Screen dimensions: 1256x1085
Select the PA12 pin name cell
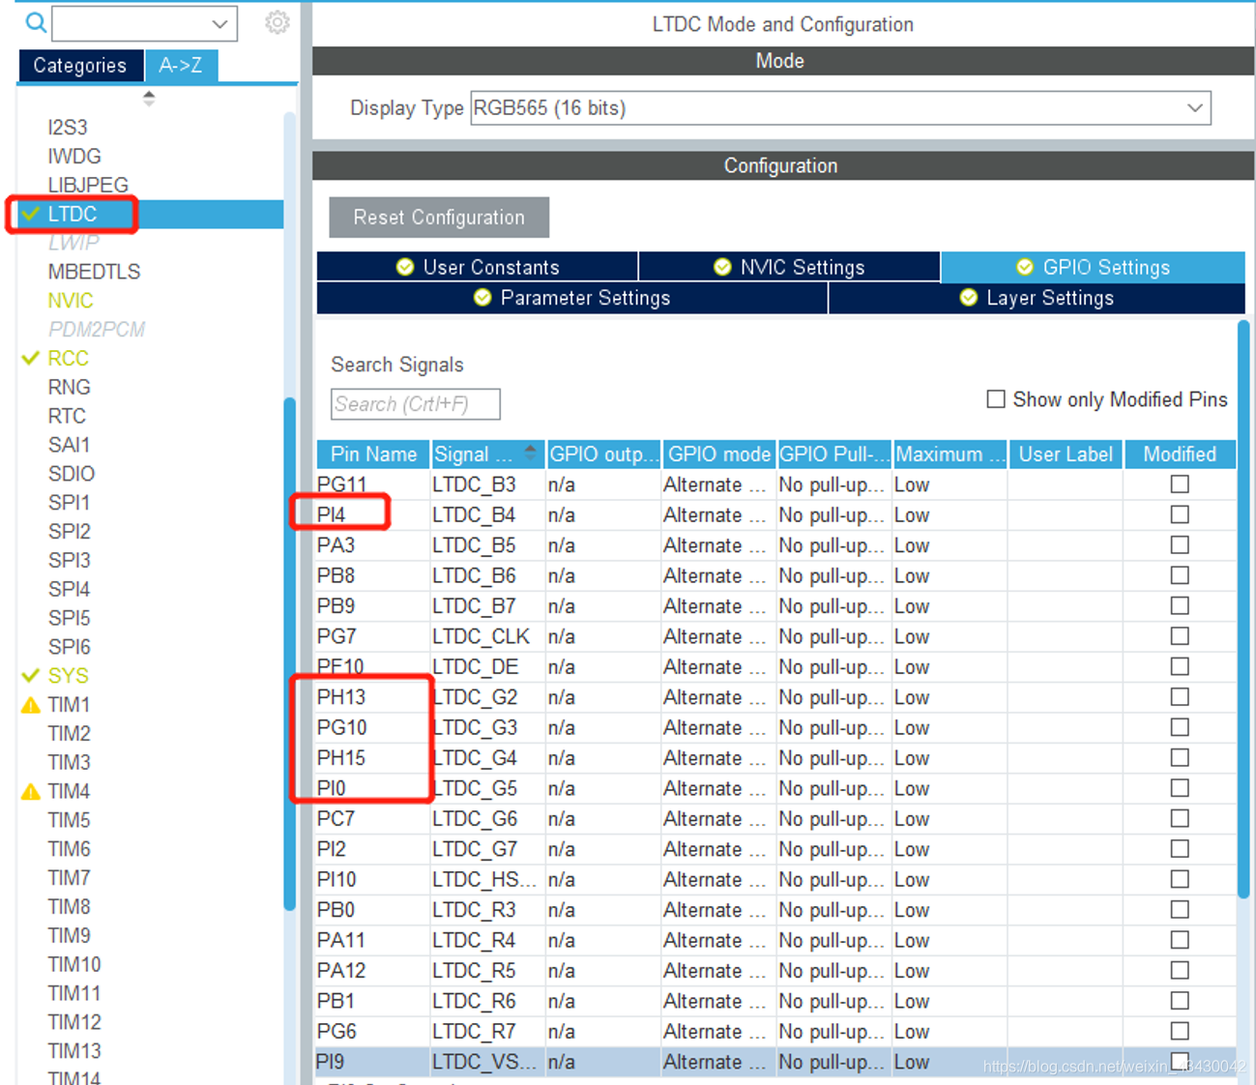coord(372,971)
